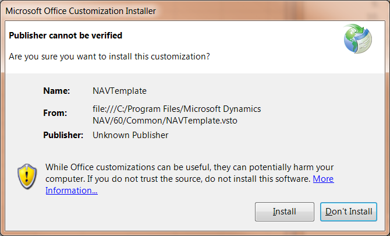
Task: Click the Install button
Action: [284, 212]
